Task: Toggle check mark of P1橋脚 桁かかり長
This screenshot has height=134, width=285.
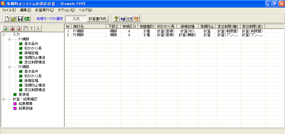Action: coord(21,48)
